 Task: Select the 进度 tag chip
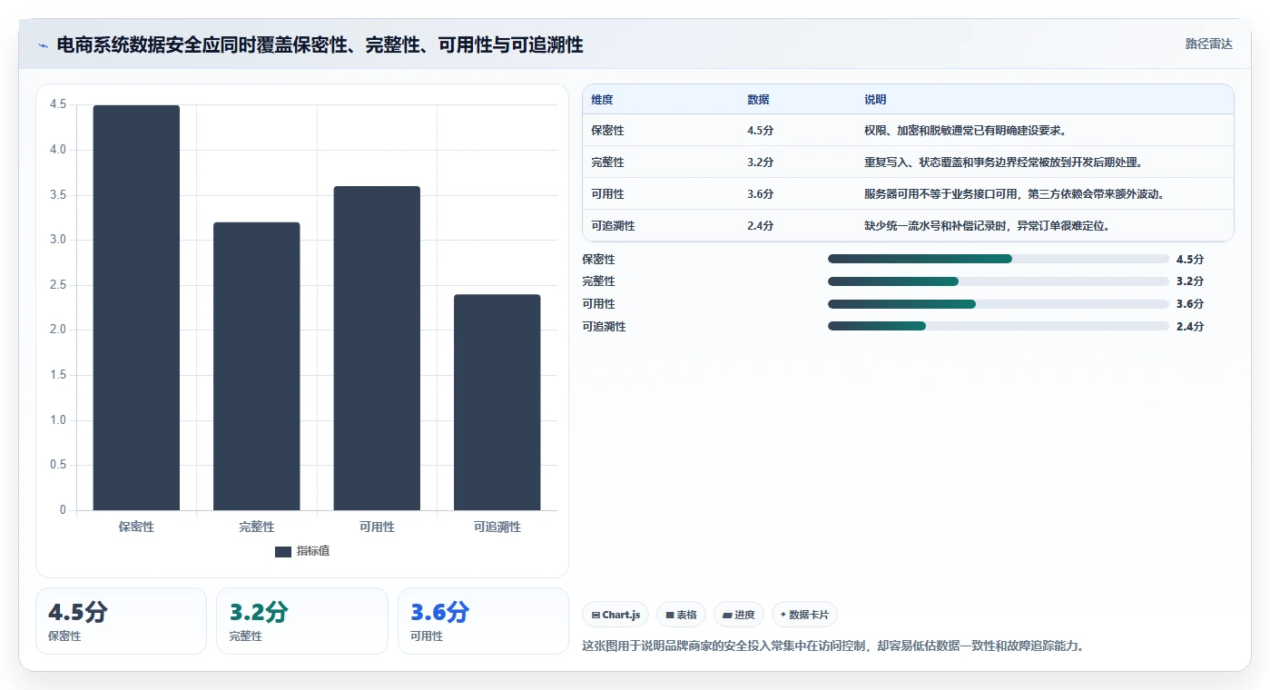click(x=739, y=615)
